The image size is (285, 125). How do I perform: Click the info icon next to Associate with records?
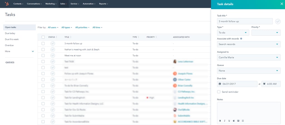tap(241, 39)
